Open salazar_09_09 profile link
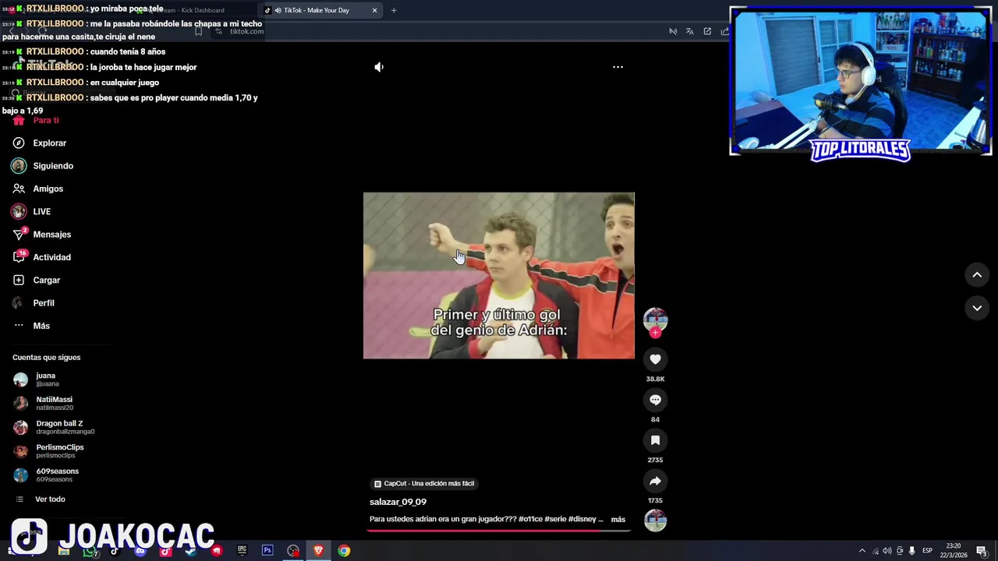This screenshot has height=561, width=998. (x=398, y=502)
